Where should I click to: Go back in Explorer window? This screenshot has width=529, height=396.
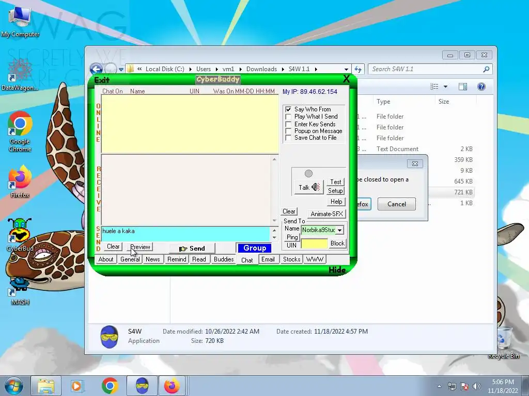click(x=96, y=69)
